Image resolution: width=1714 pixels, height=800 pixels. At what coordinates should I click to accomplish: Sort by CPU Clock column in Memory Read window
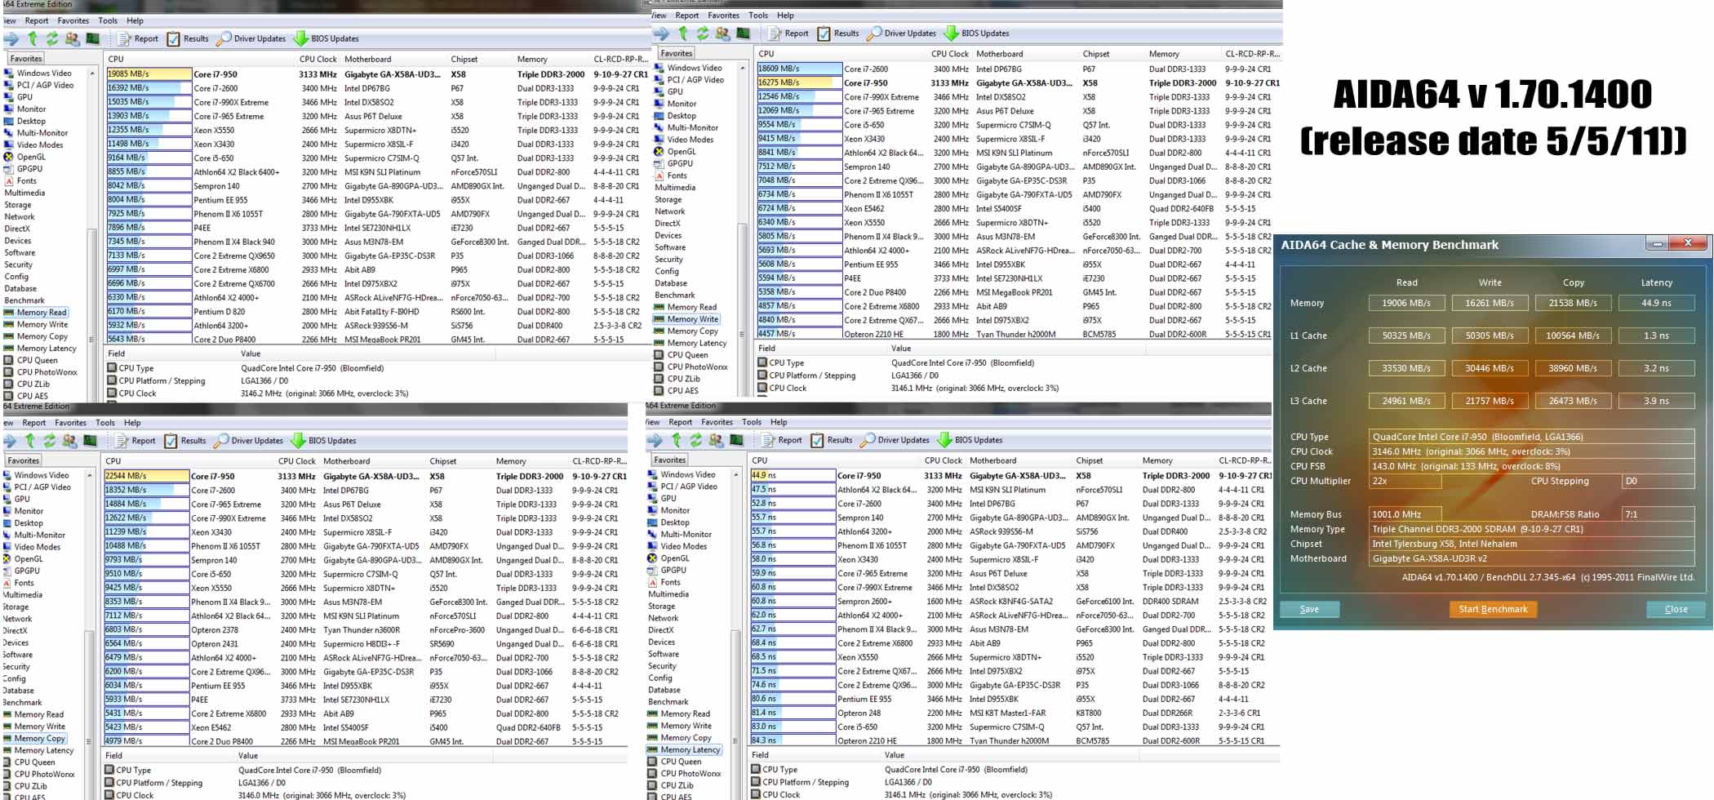[318, 59]
